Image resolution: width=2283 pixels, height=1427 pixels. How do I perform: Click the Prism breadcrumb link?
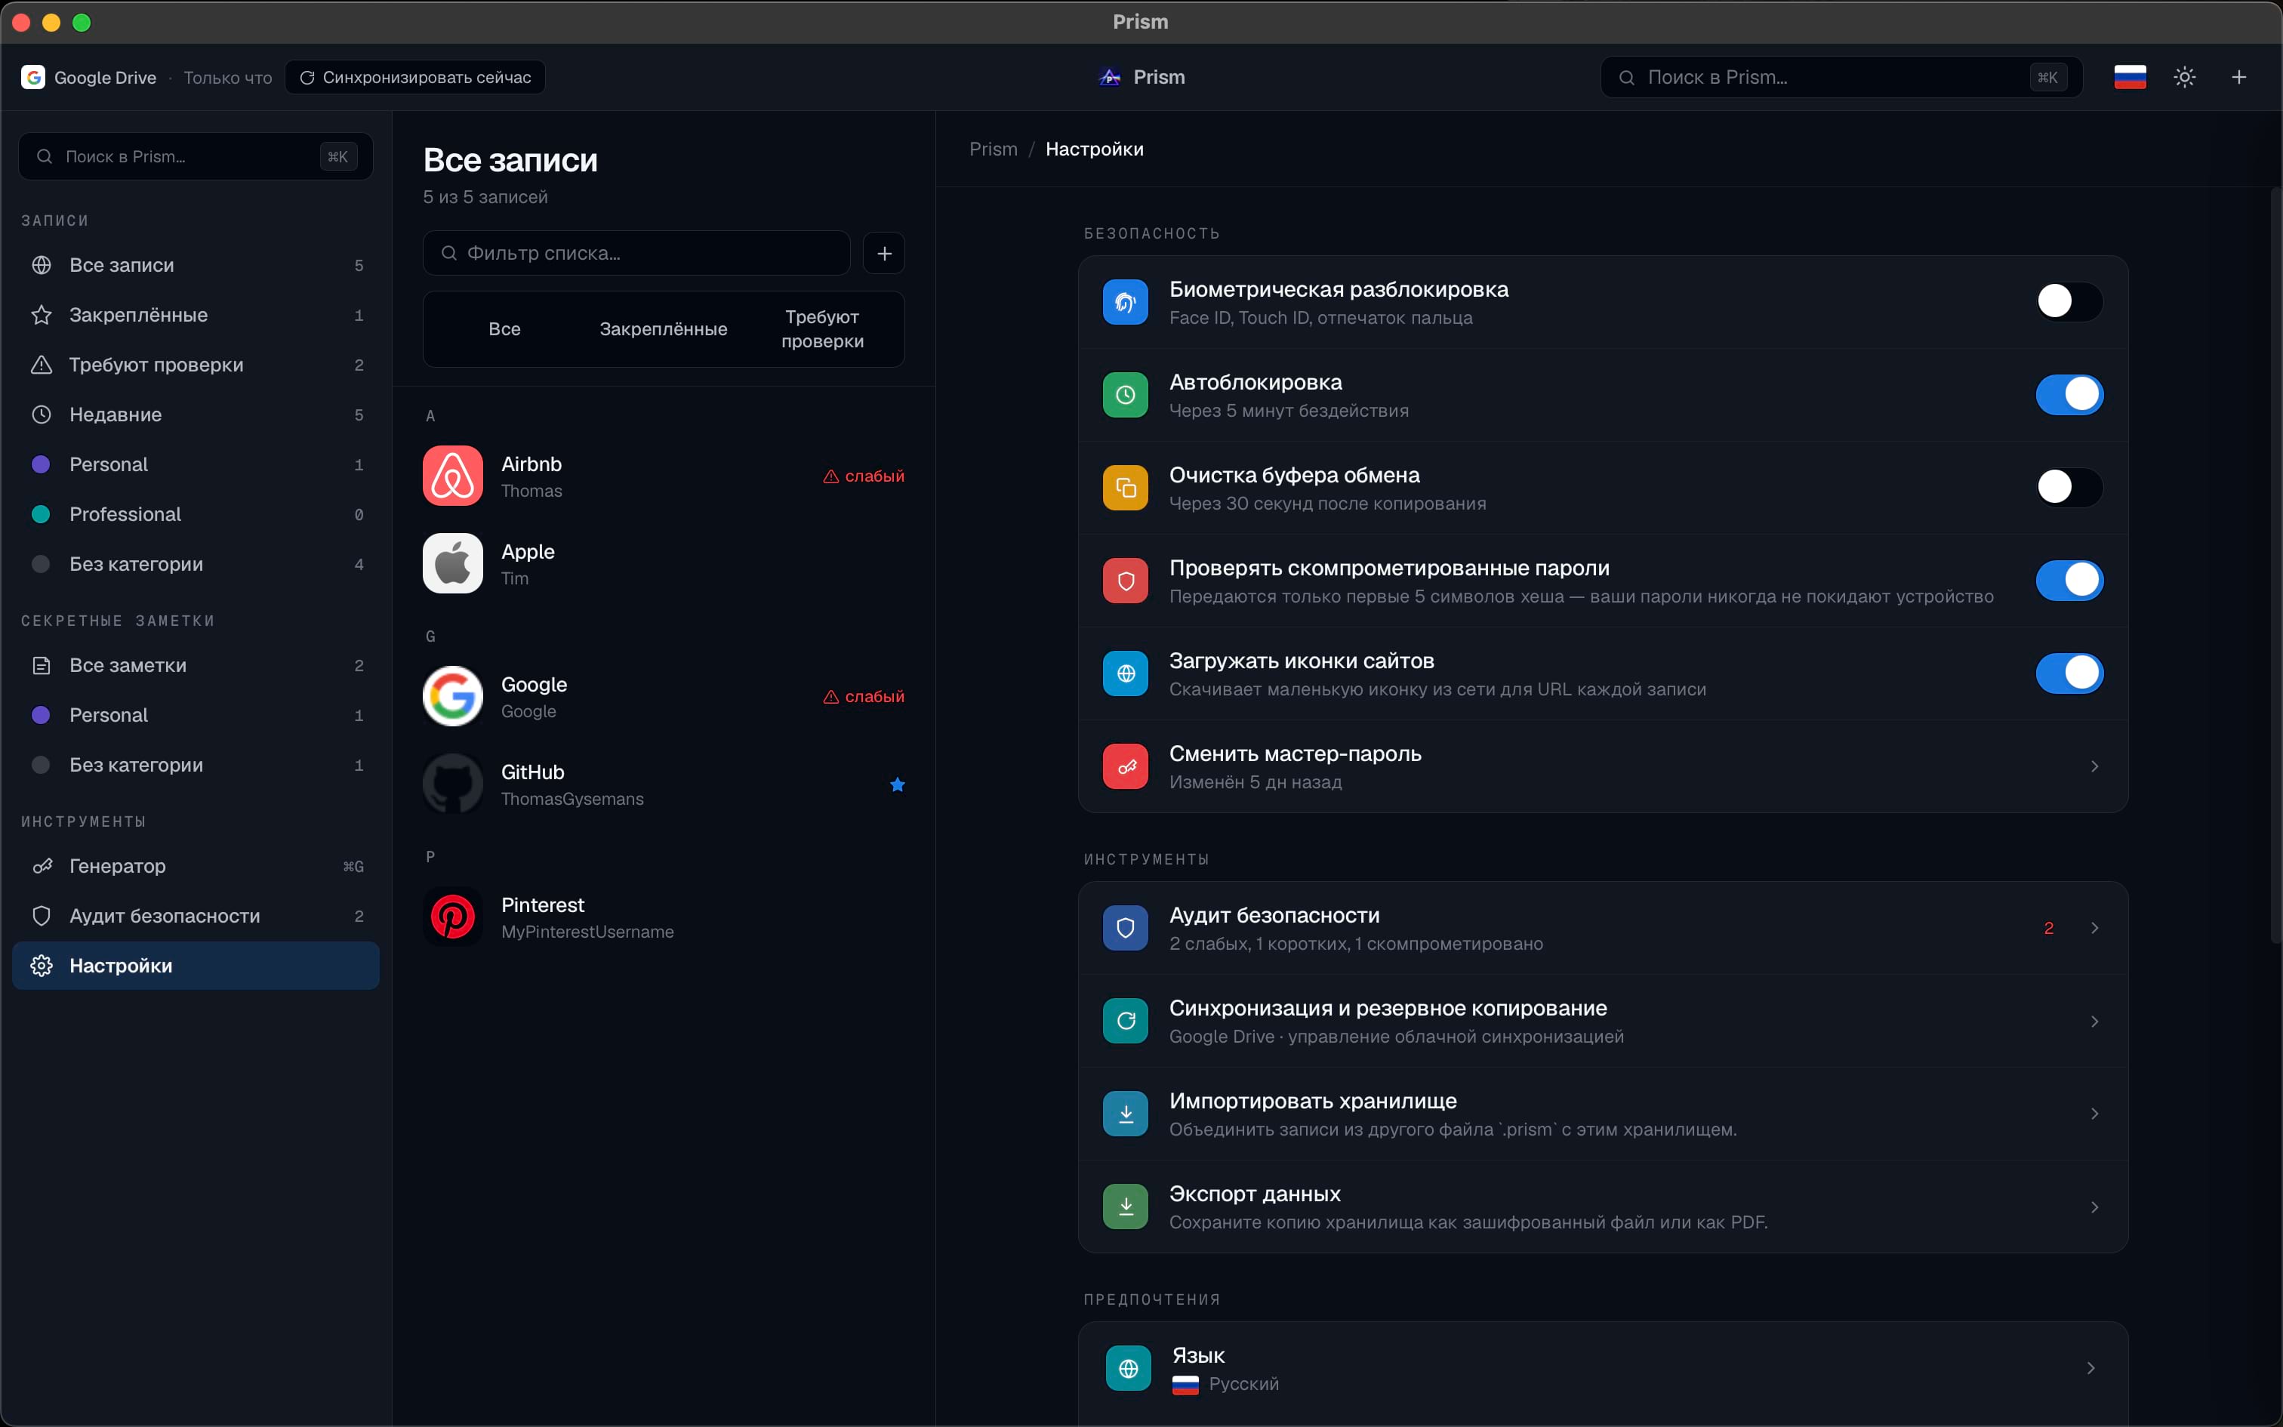994,149
